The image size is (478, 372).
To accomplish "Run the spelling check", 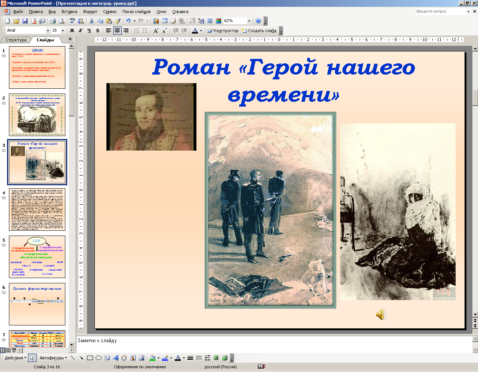I will point(72,21).
